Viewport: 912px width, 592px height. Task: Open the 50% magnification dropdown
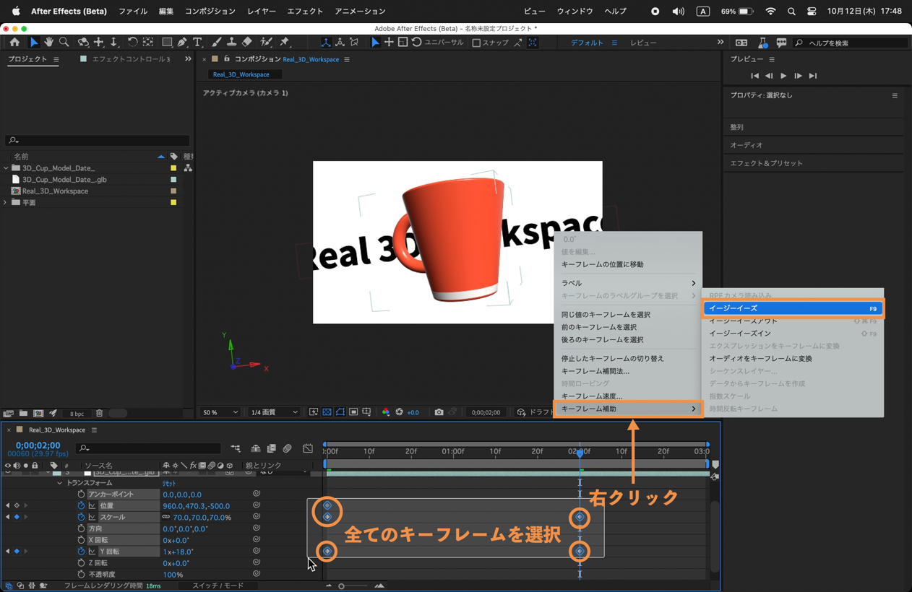click(x=220, y=412)
